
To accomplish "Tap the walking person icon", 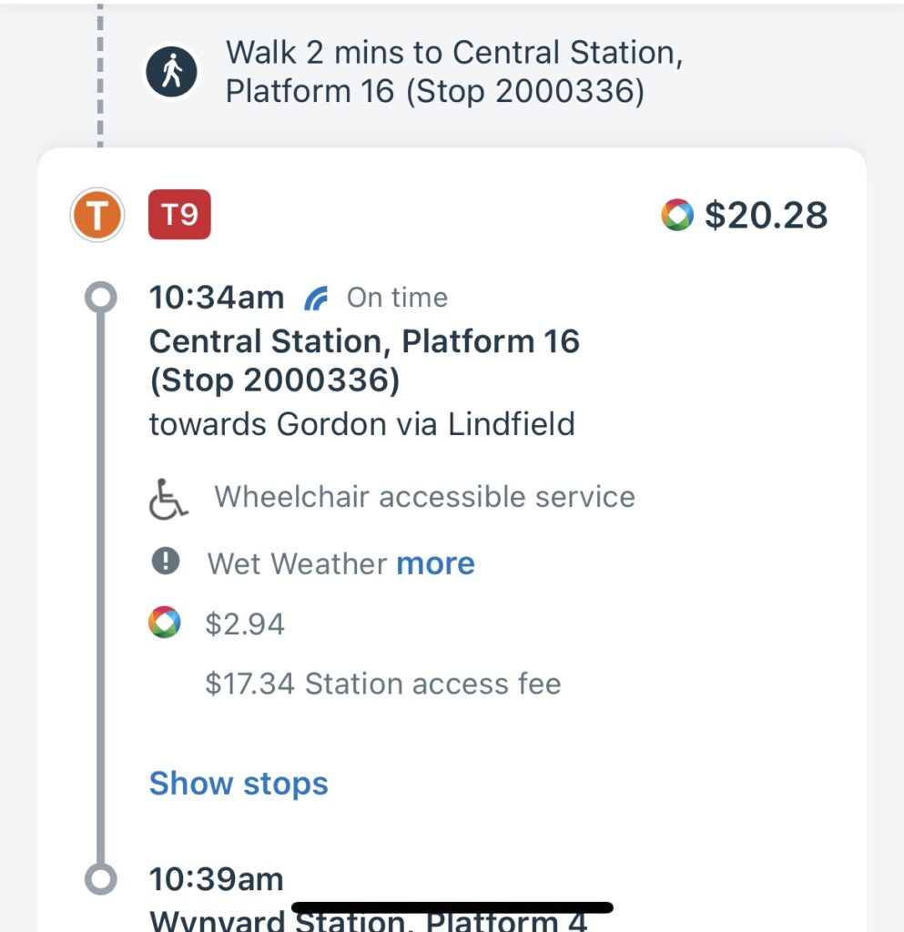I will pos(172,72).
